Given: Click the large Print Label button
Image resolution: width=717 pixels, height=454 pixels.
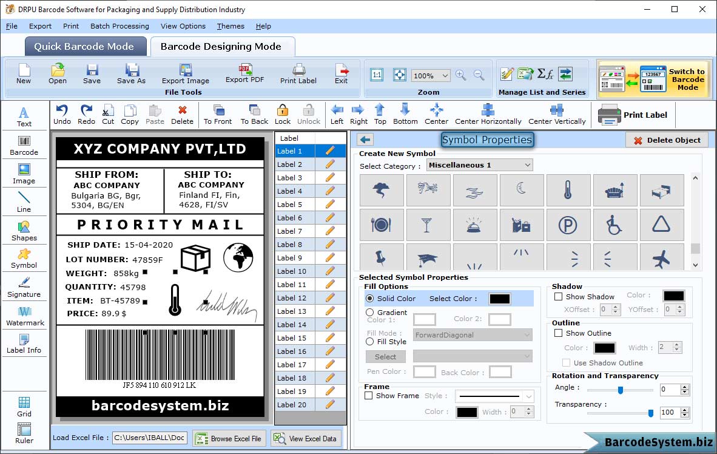Looking at the screenshot, I should (633, 115).
